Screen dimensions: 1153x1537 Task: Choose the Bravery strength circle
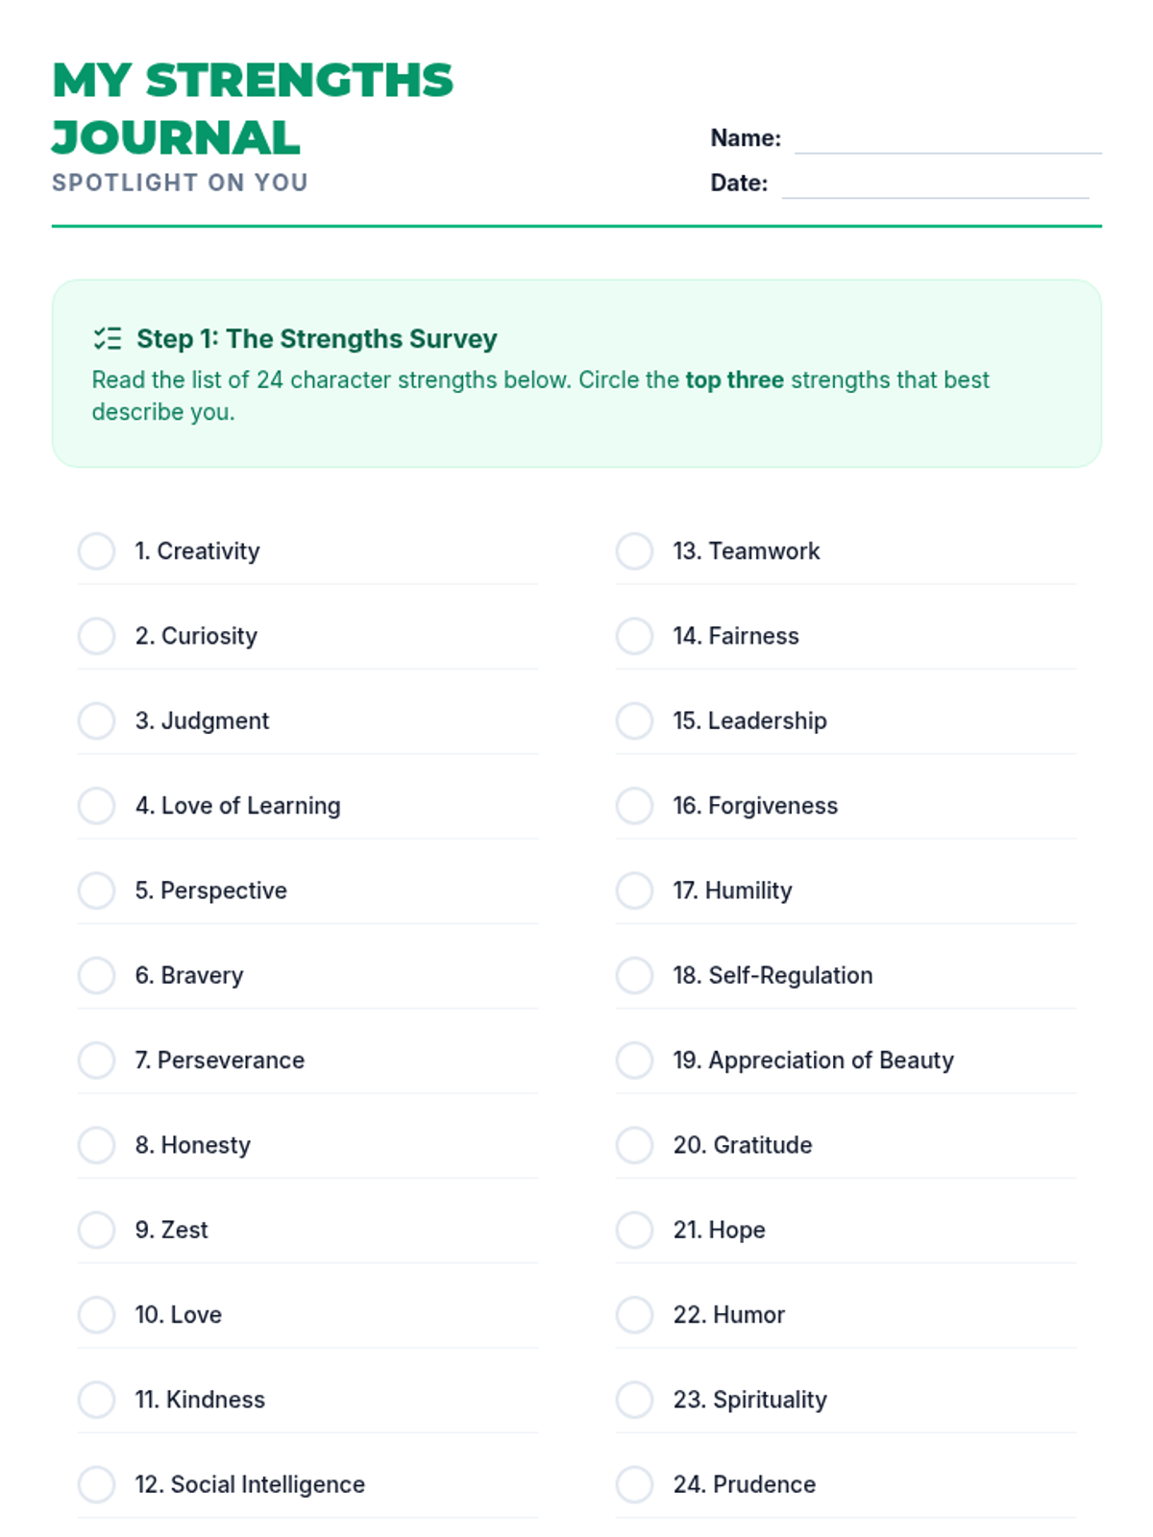96,975
